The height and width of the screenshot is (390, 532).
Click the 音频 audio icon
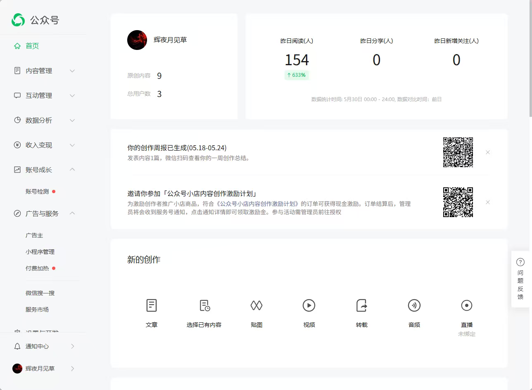pyautogui.click(x=414, y=305)
